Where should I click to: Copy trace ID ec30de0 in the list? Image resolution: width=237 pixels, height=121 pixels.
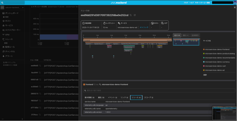pos(40,87)
